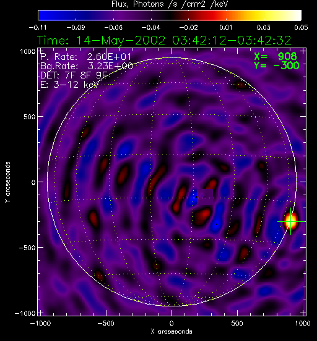Click the Bg.Rate 3.23E+00 label

point(87,66)
